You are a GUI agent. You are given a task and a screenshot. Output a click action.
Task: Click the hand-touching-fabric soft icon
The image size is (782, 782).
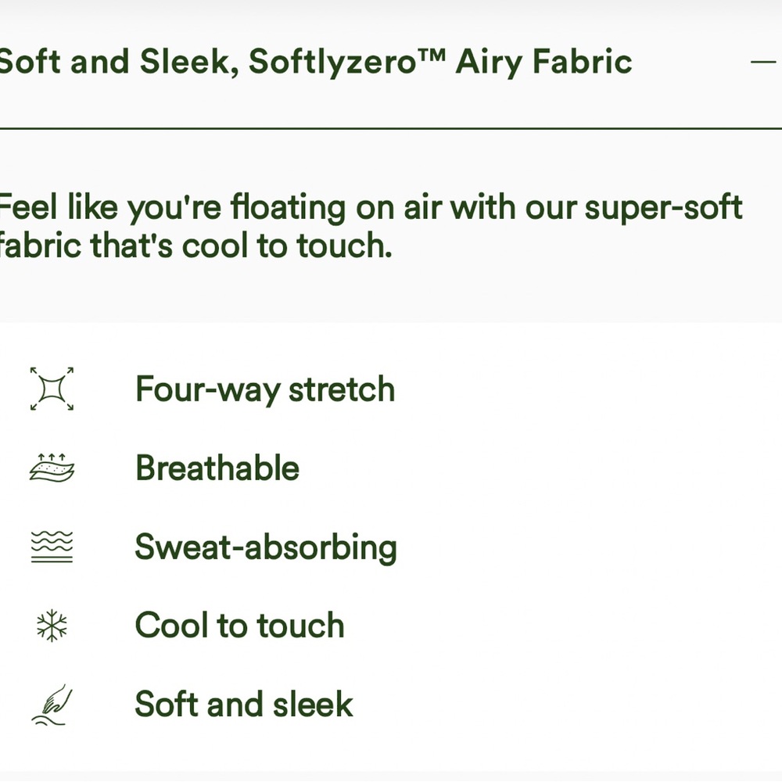click(52, 705)
